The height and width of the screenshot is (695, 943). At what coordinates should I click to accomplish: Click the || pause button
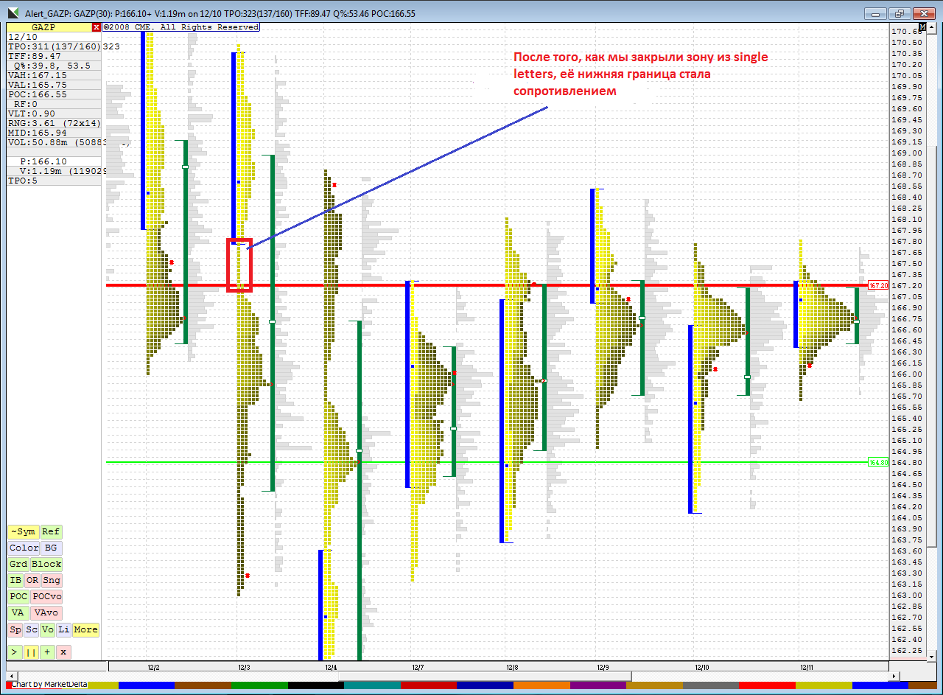point(31,652)
